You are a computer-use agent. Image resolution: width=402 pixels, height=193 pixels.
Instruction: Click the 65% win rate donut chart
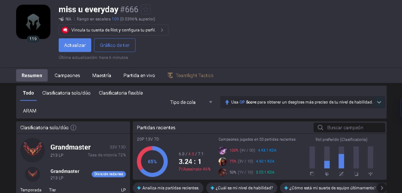[x=152, y=162]
